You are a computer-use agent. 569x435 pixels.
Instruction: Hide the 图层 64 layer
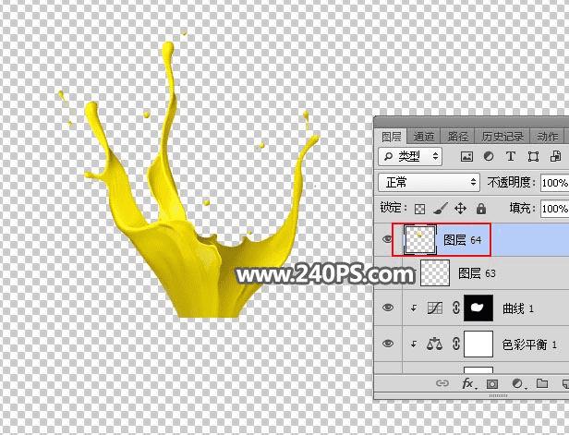coord(388,239)
